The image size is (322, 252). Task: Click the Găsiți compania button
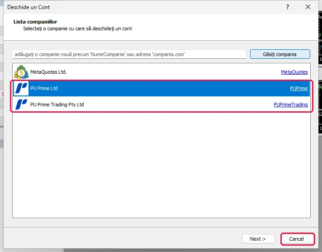[280, 54]
